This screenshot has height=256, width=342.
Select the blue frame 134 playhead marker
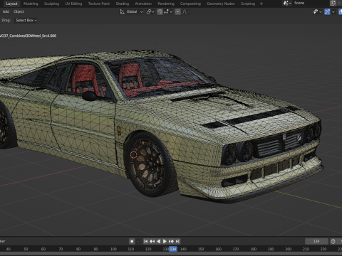click(173, 249)
